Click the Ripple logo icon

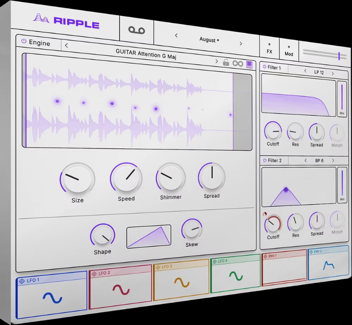[x=41, y=18]
